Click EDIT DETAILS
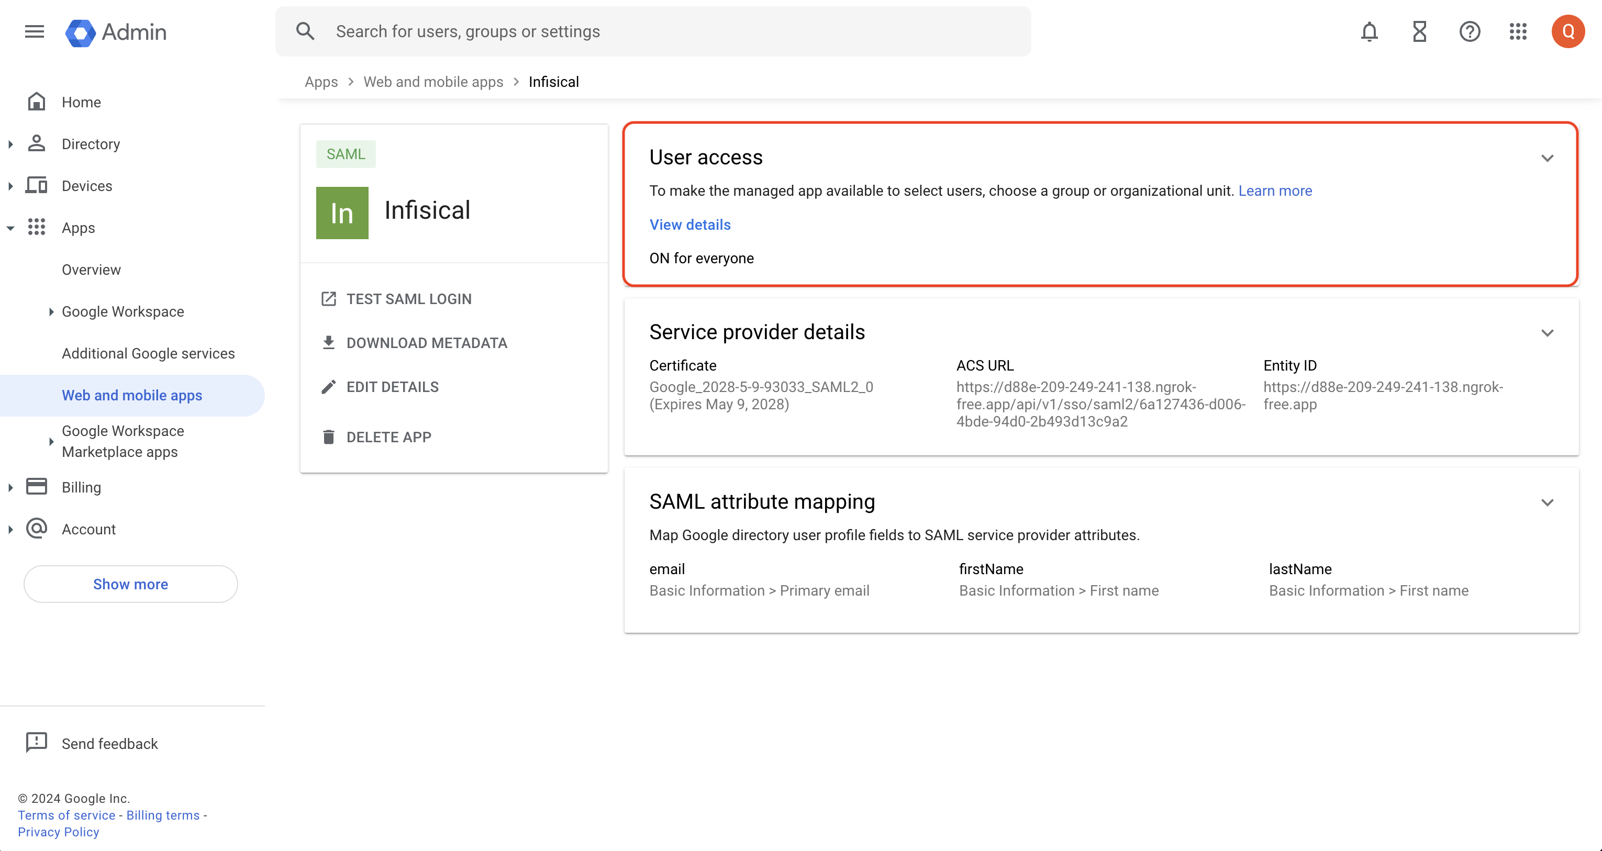The width and height of the screenshot is (1602, 851). tap(393, 387)
